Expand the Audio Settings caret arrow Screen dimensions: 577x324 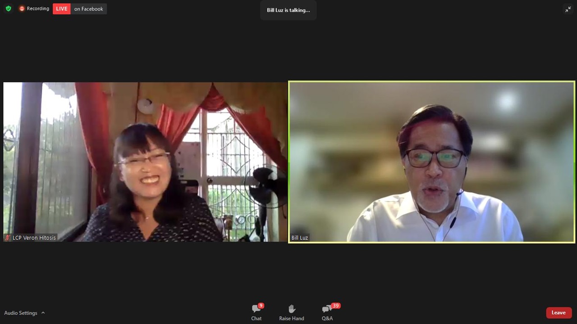43,313
